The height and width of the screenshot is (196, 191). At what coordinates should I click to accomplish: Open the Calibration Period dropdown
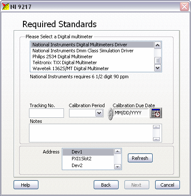pyautogui.click(x=99, y=113)
